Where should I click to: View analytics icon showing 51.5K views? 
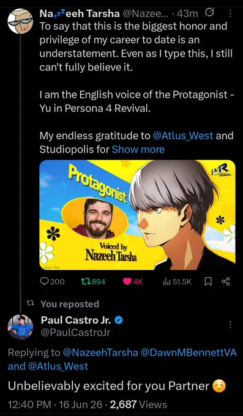point(166,281)
